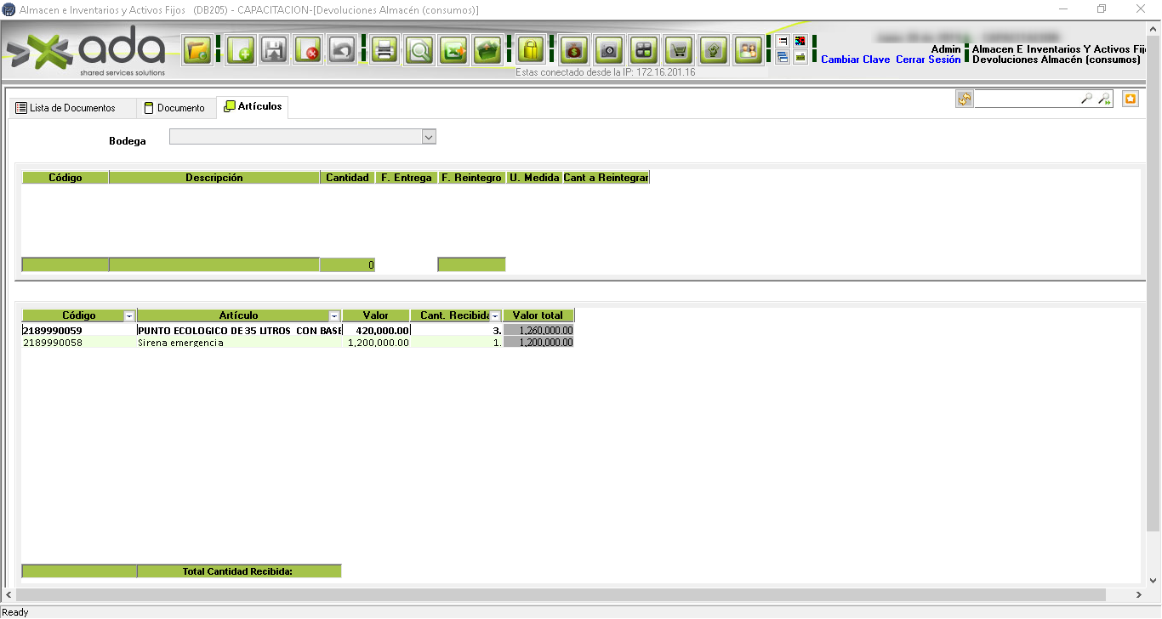This screenshot has width=1162, height=619.
Task: Open the shopping cart icon
Action: (678, 51)
